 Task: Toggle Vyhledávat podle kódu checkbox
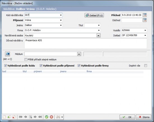[x=6, y=66]
